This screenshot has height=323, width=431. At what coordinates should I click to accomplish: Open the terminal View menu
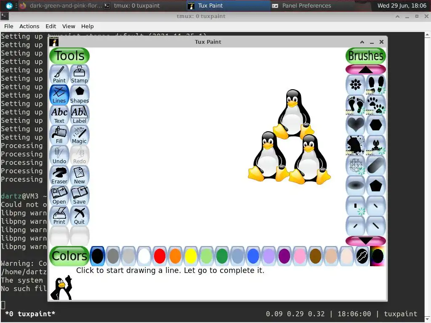point(69,26)
